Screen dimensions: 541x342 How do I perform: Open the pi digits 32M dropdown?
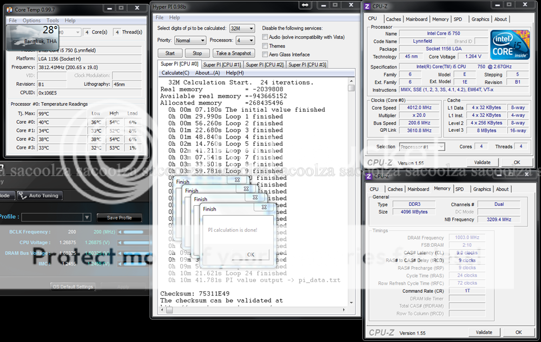[x=242, y=28]
